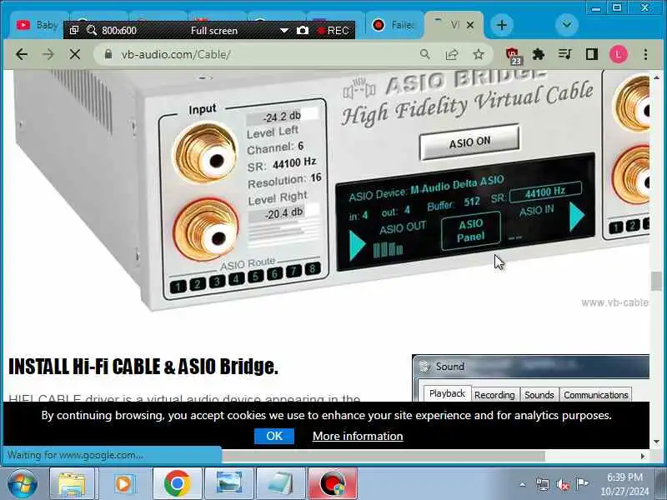The image size is (667, 500).
Task: Toggle the browser side panel
Action: pyautogui.click(x=592, y=54)
